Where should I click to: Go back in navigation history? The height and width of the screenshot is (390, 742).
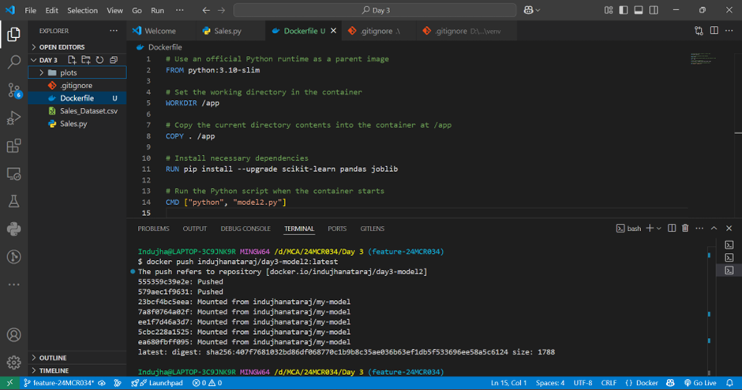click(206, 10)
